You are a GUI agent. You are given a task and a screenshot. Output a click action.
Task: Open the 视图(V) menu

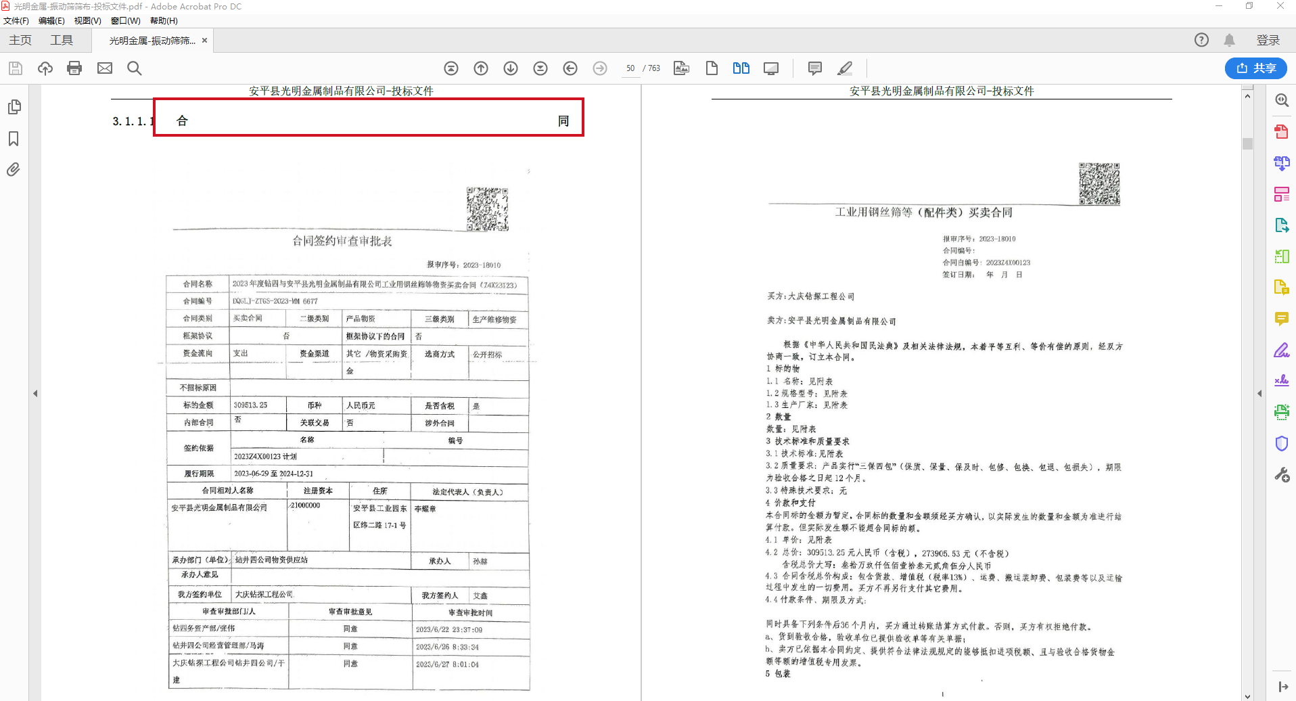click(88, 21)
